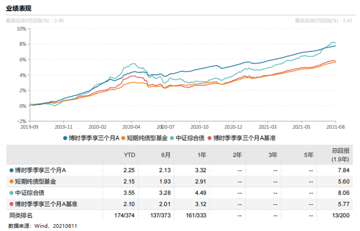Image resolution: width=360 pixels, height=231 pixels.
Task: Select teal bullet in 中证综合债 table row
Action: 11,192
